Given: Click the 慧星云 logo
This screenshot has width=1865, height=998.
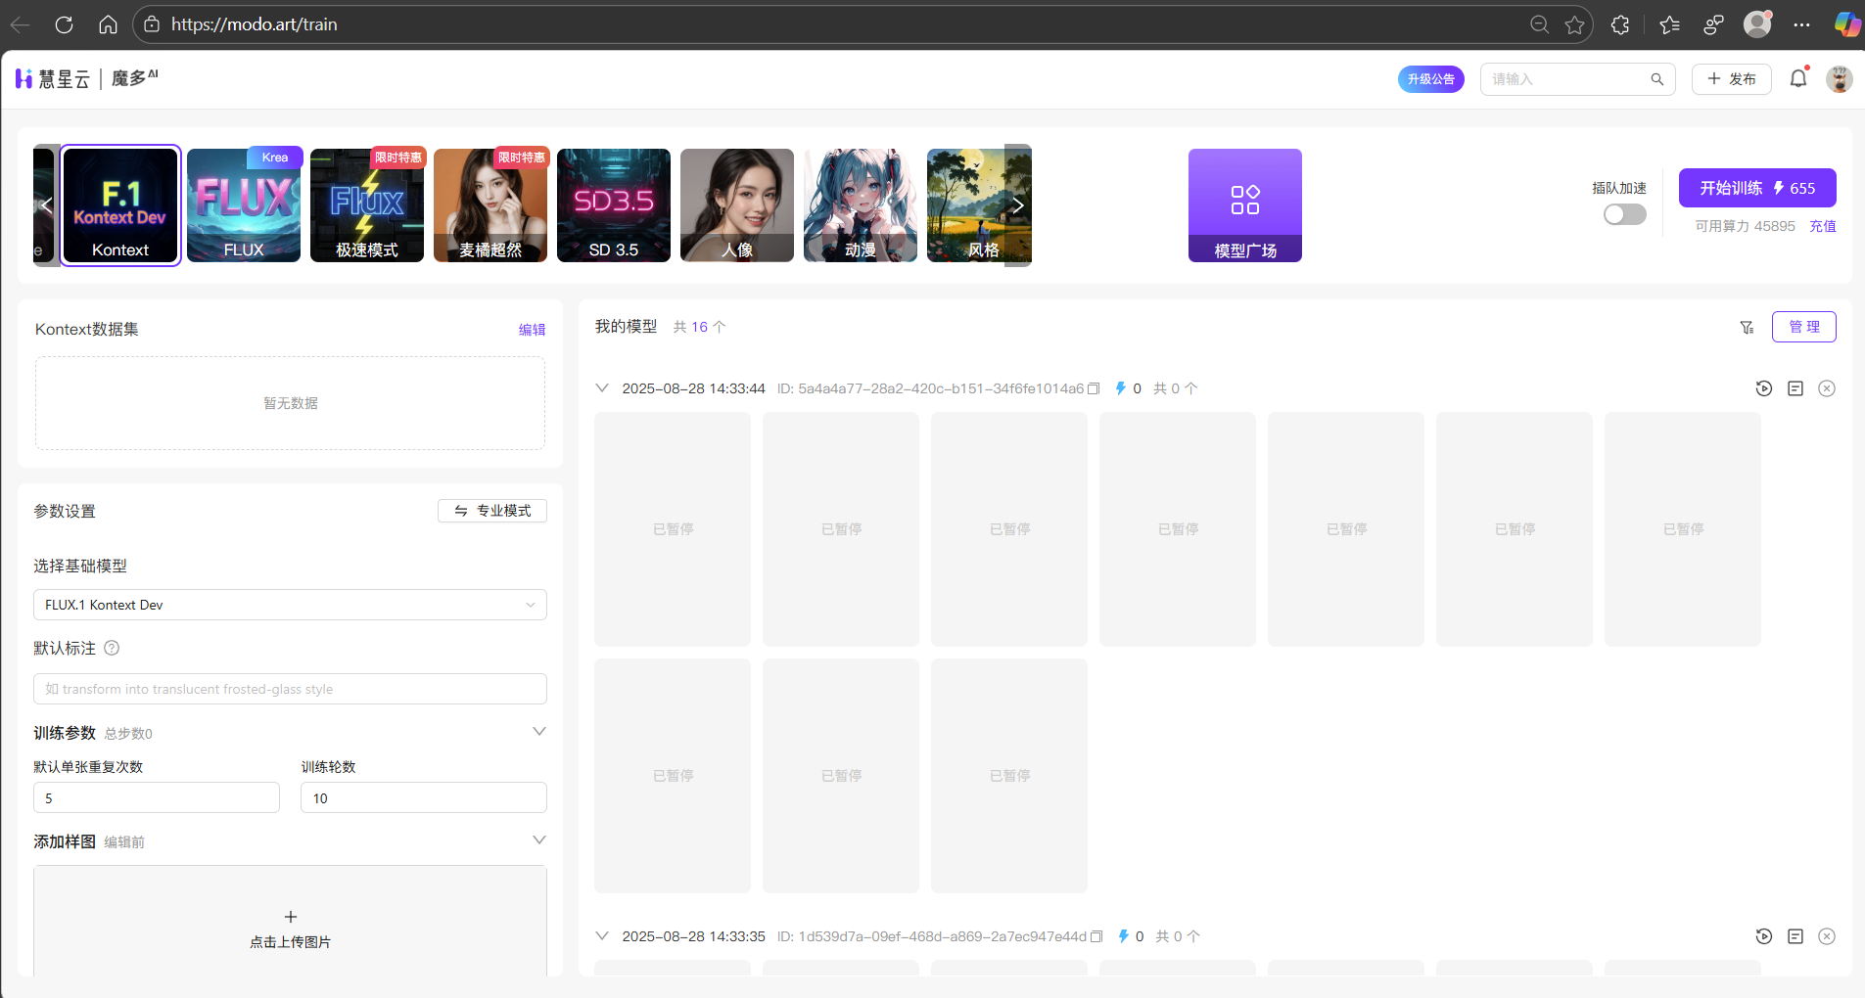Looking at the screenshot, I should coord(53,79).
